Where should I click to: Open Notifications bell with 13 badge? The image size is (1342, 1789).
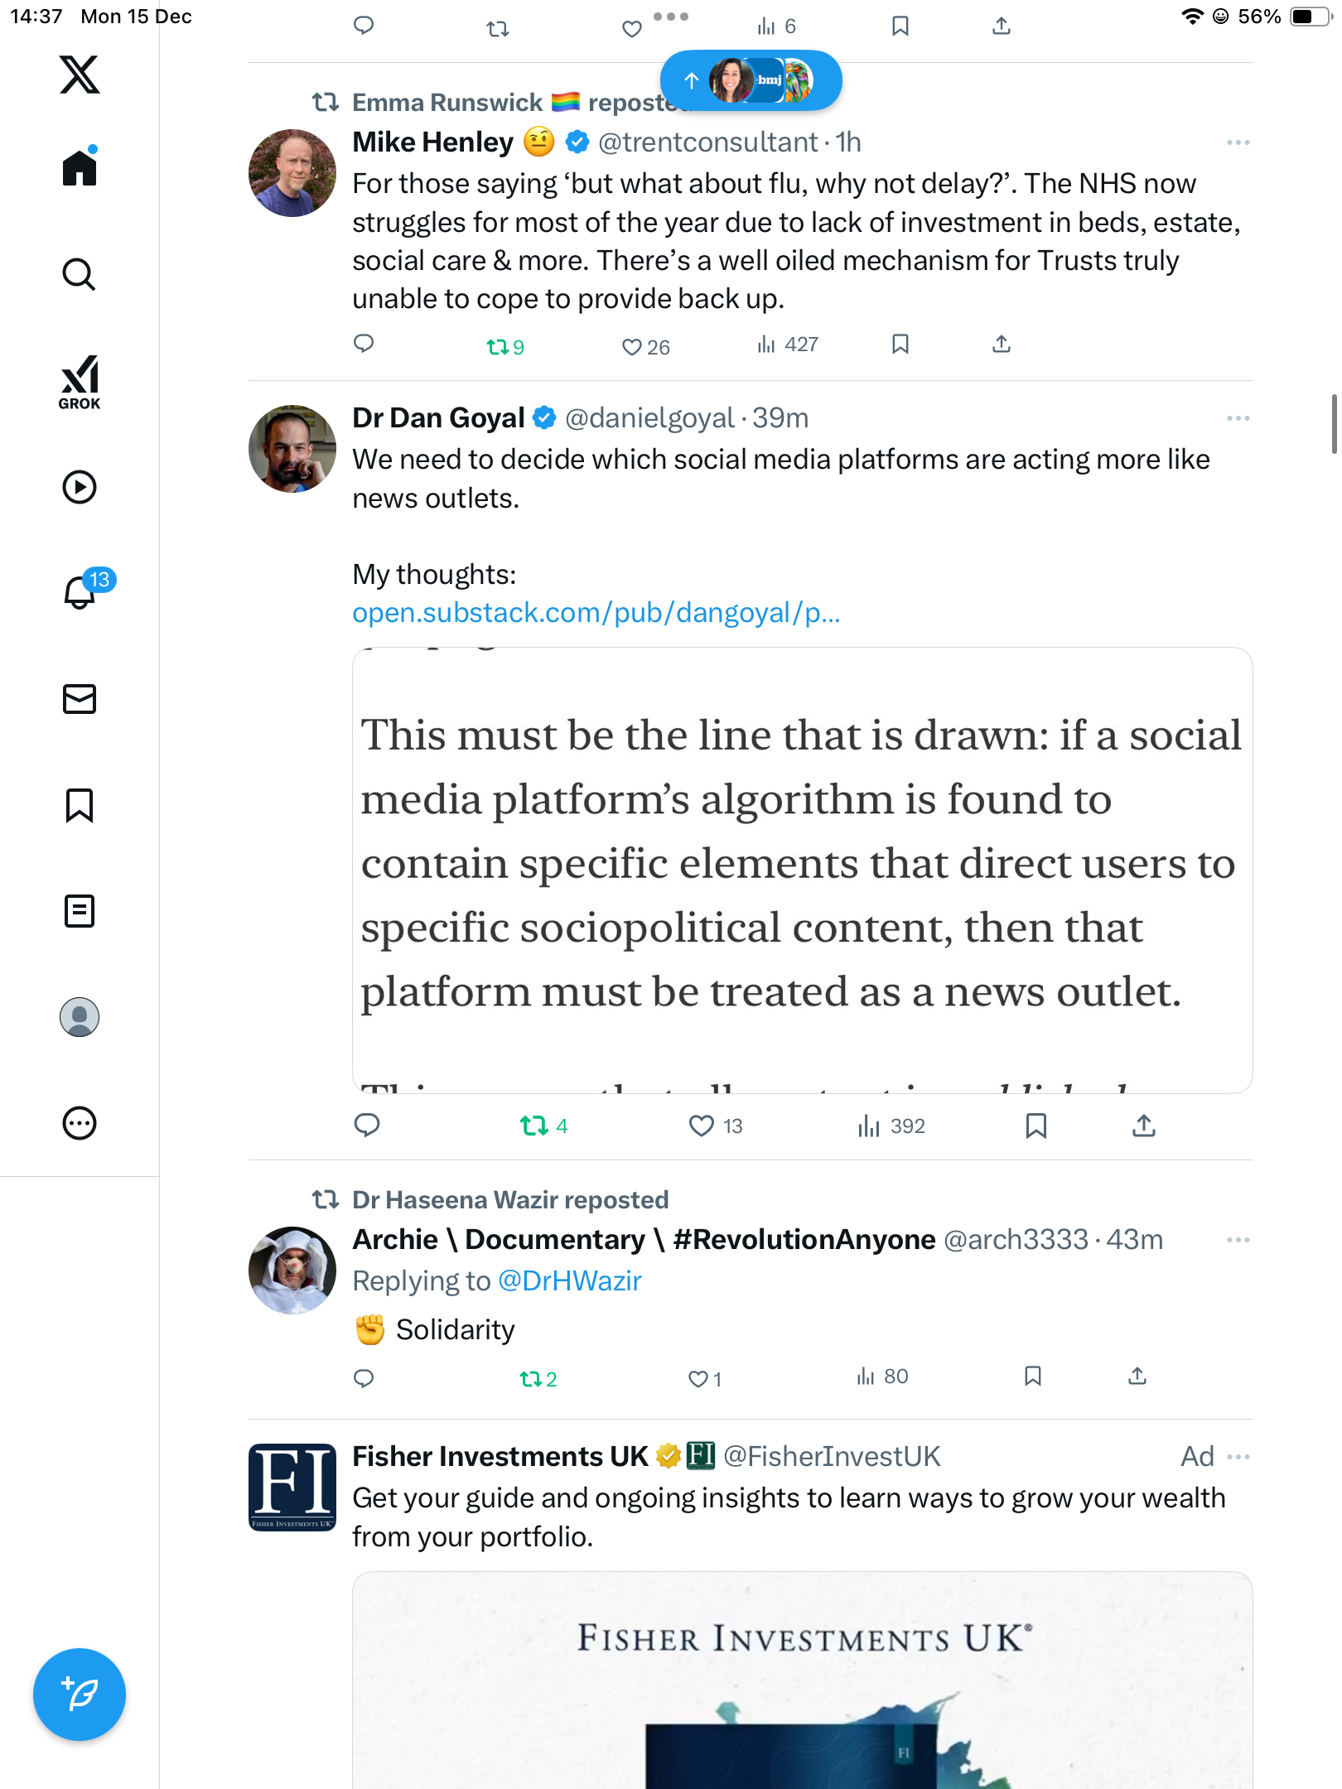coord(81,591)
